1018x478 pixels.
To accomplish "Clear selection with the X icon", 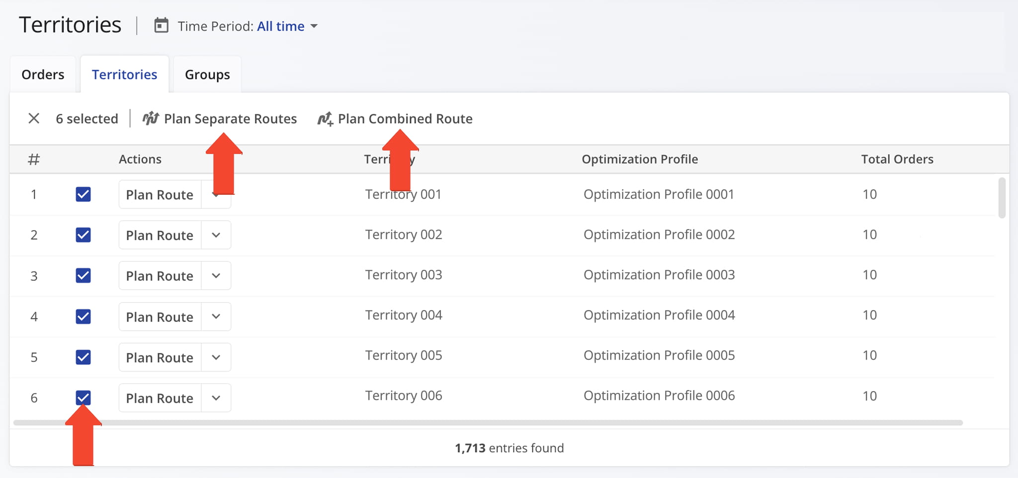I will pos(34,118).
